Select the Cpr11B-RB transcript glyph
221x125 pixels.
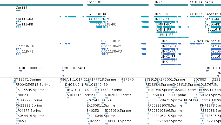18,27
